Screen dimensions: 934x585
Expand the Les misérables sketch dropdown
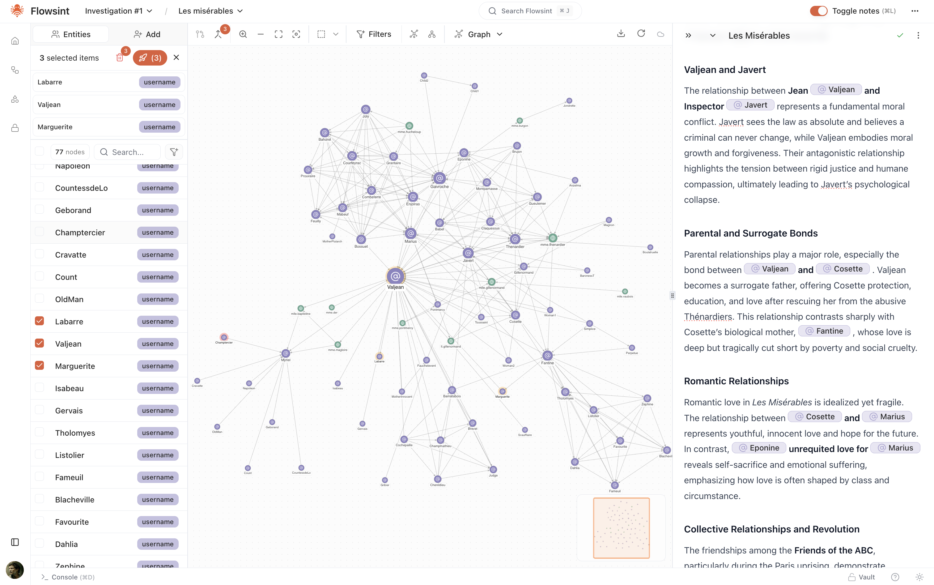210,11
